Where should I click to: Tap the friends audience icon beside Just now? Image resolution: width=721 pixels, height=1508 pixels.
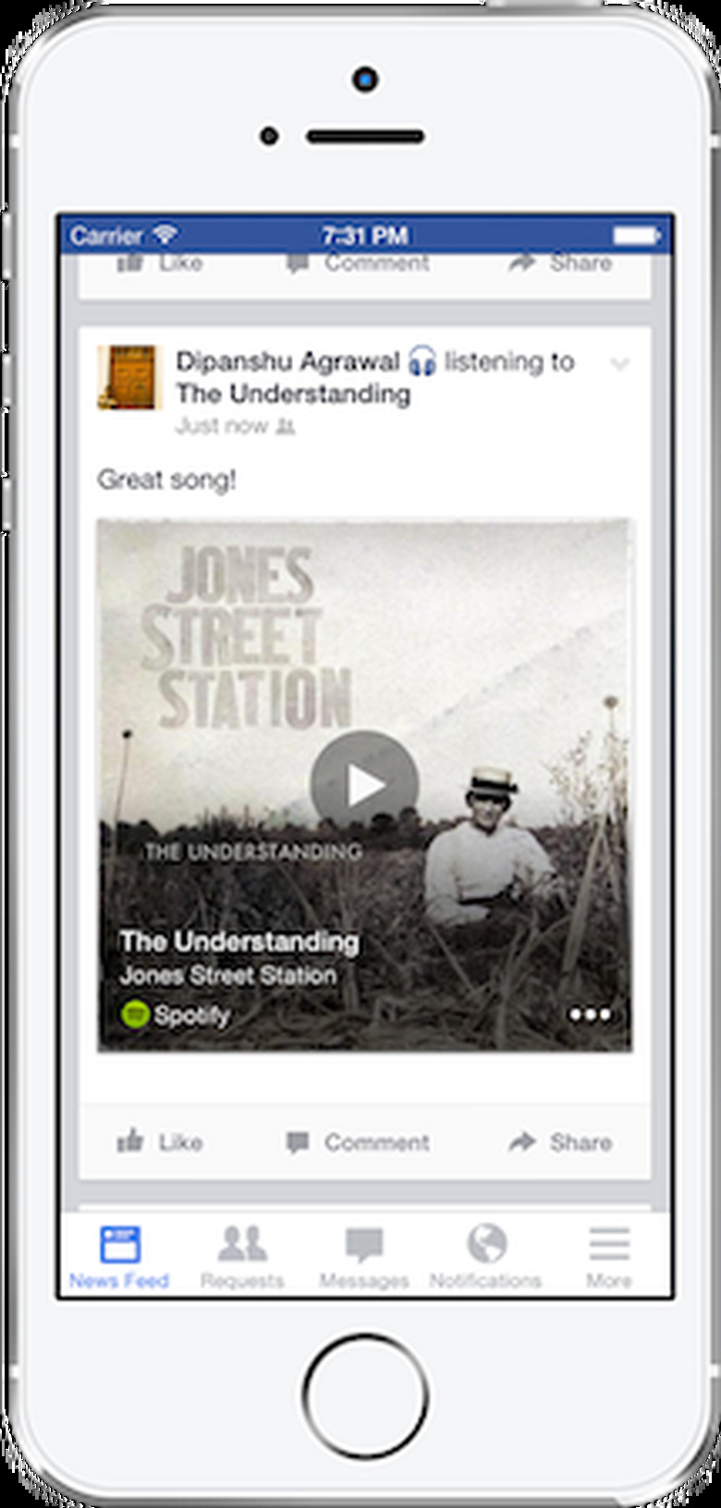tap(286, 427)
